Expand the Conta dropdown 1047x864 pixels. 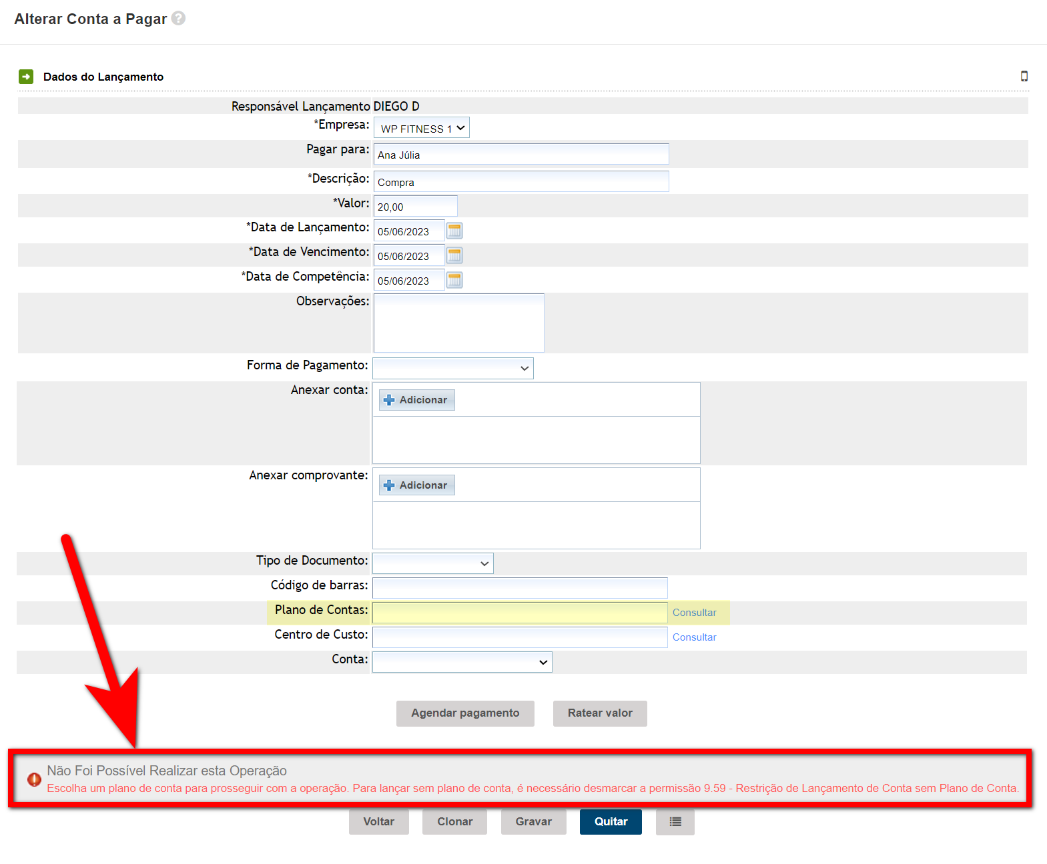coord(462,662)
